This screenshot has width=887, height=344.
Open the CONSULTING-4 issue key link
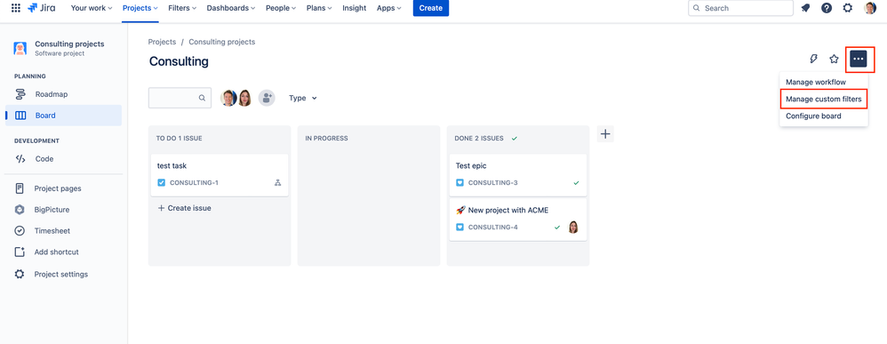pyautogui.click(x=492, y=228)
